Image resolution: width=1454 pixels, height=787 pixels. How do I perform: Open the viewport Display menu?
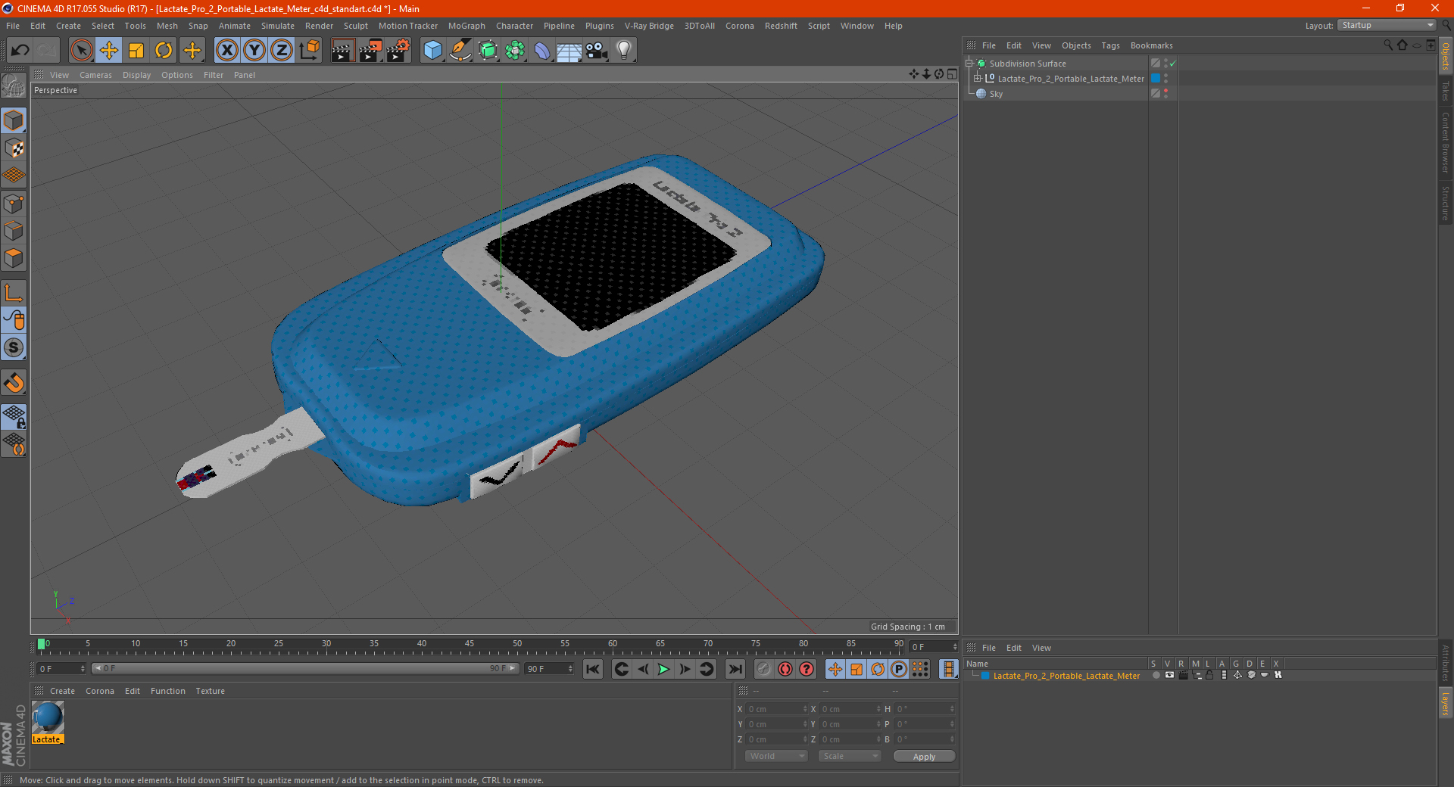(136, 75)
